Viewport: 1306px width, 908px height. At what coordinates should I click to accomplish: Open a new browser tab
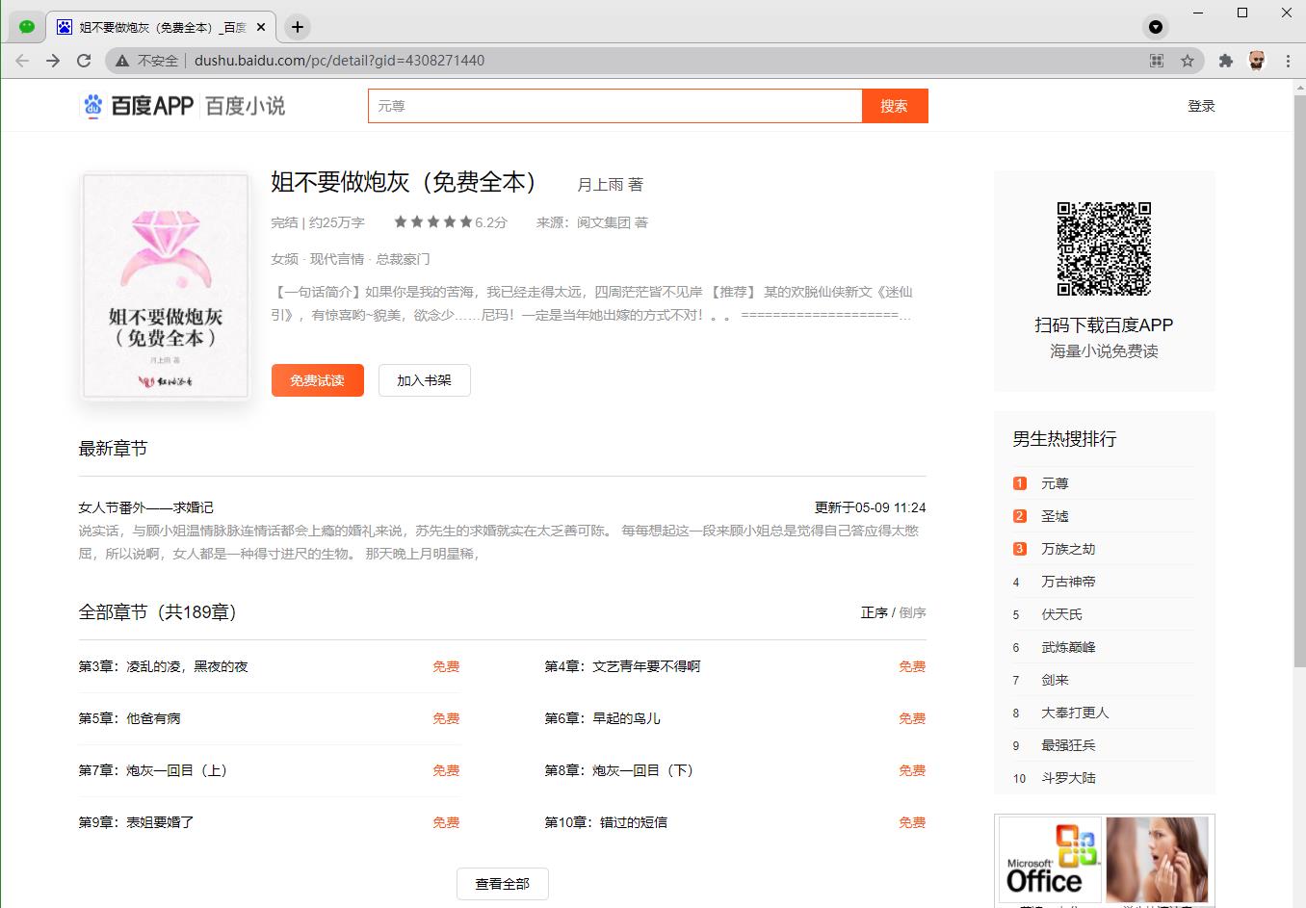pos(298,27)
